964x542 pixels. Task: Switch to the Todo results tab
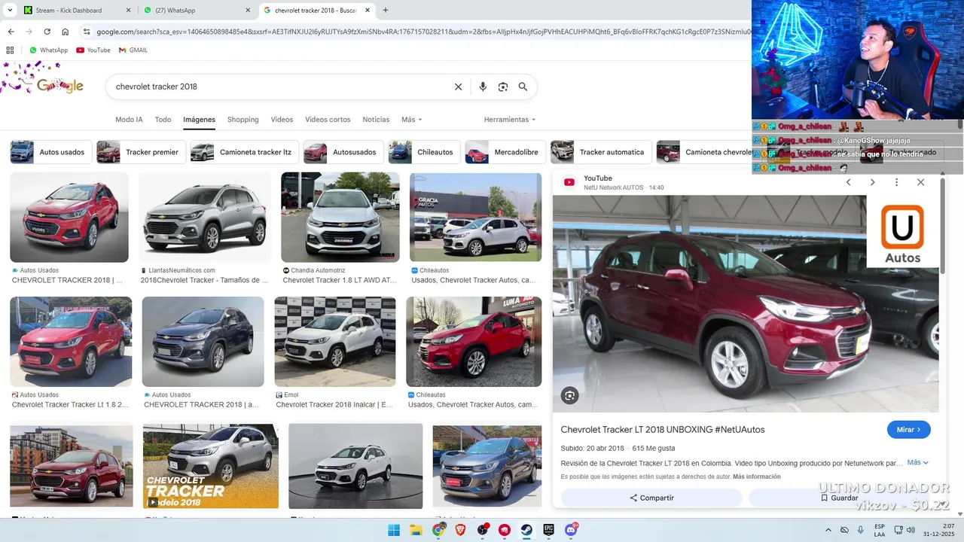coord(163,120)
